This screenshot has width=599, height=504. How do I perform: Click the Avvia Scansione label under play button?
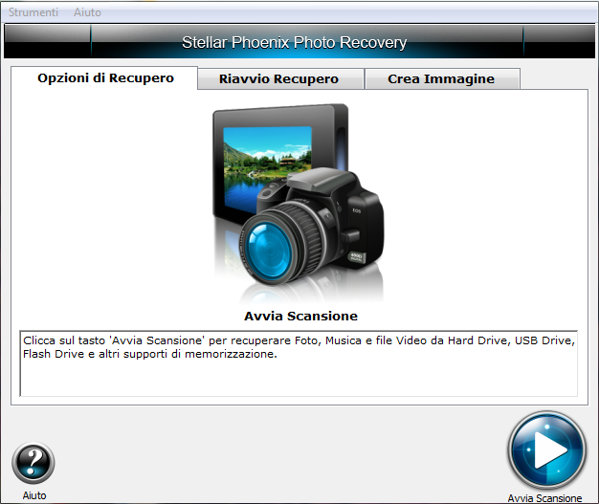(x=544, y=498)
